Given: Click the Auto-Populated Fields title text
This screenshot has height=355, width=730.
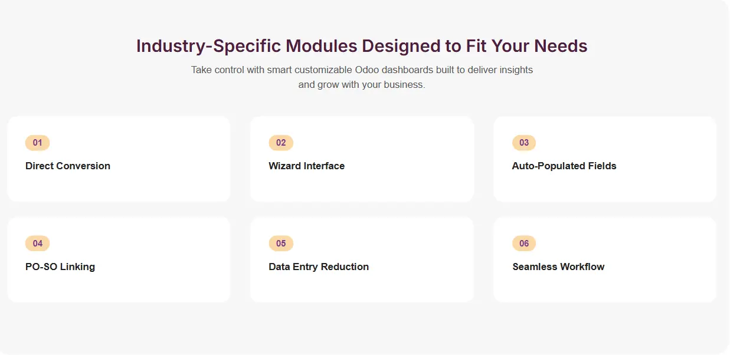Looking at the screenshot, I should 564,166.
